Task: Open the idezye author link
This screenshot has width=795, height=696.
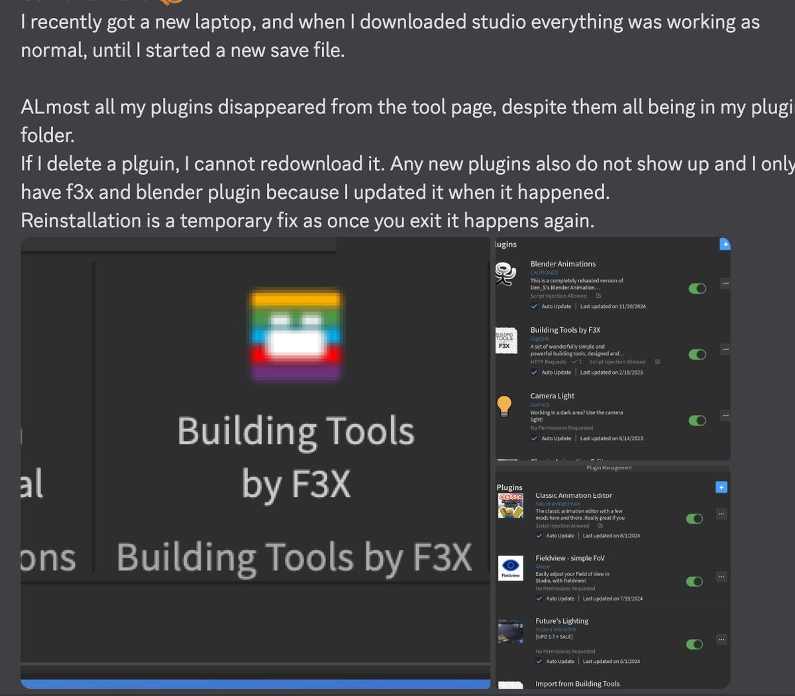Action: tap(543, 567)
